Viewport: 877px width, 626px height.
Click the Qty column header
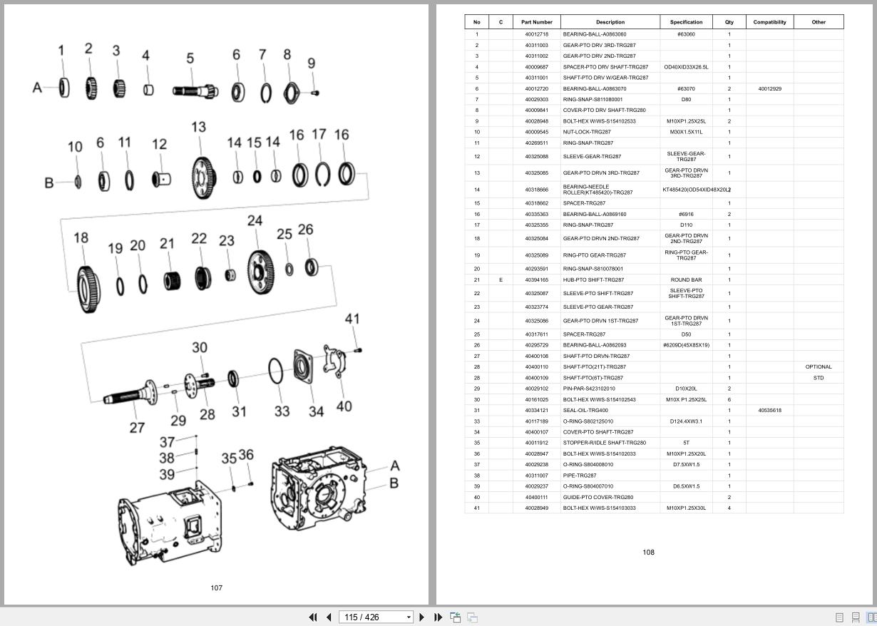click(x=729, y=22)
